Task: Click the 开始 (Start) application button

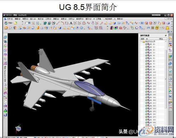Action: (9, 23)
